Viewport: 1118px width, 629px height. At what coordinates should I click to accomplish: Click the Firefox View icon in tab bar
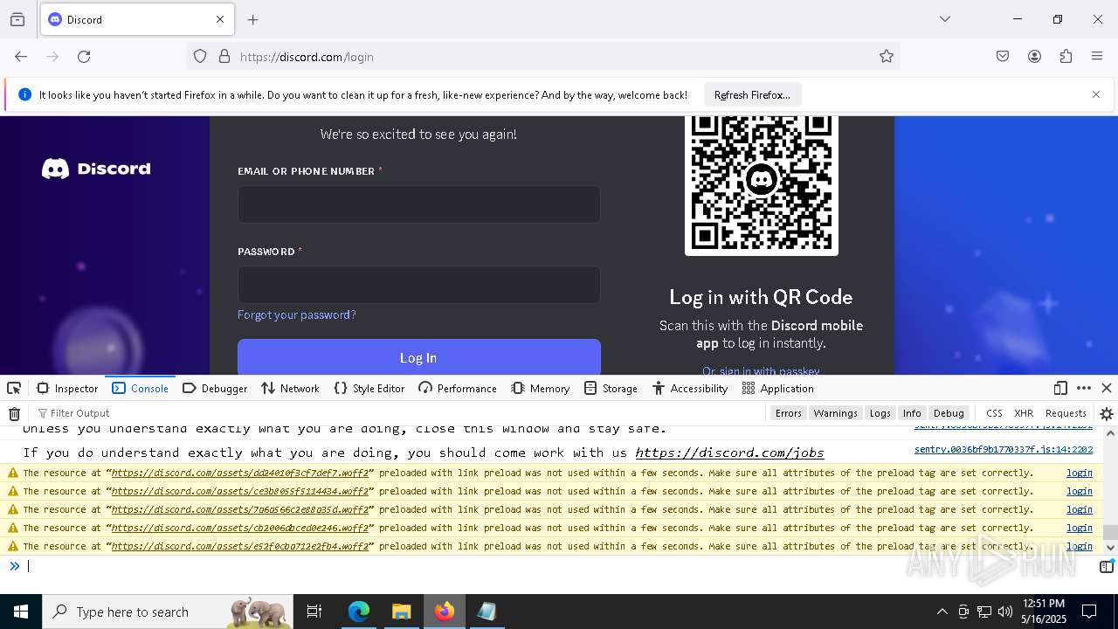coord(17,19)
